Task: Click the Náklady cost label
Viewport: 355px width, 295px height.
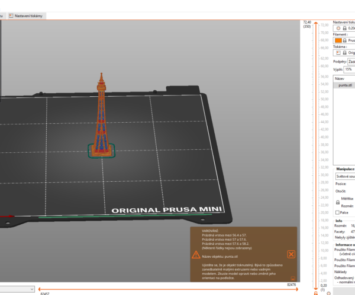Action: point(341,272)
